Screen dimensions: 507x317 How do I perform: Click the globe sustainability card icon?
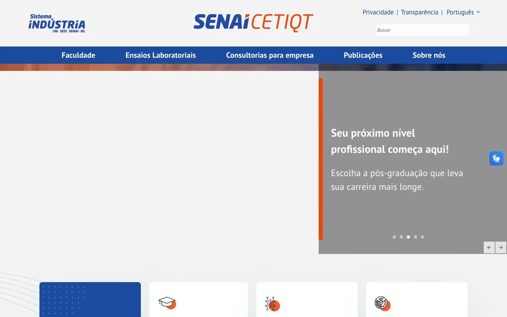point(382,304)
